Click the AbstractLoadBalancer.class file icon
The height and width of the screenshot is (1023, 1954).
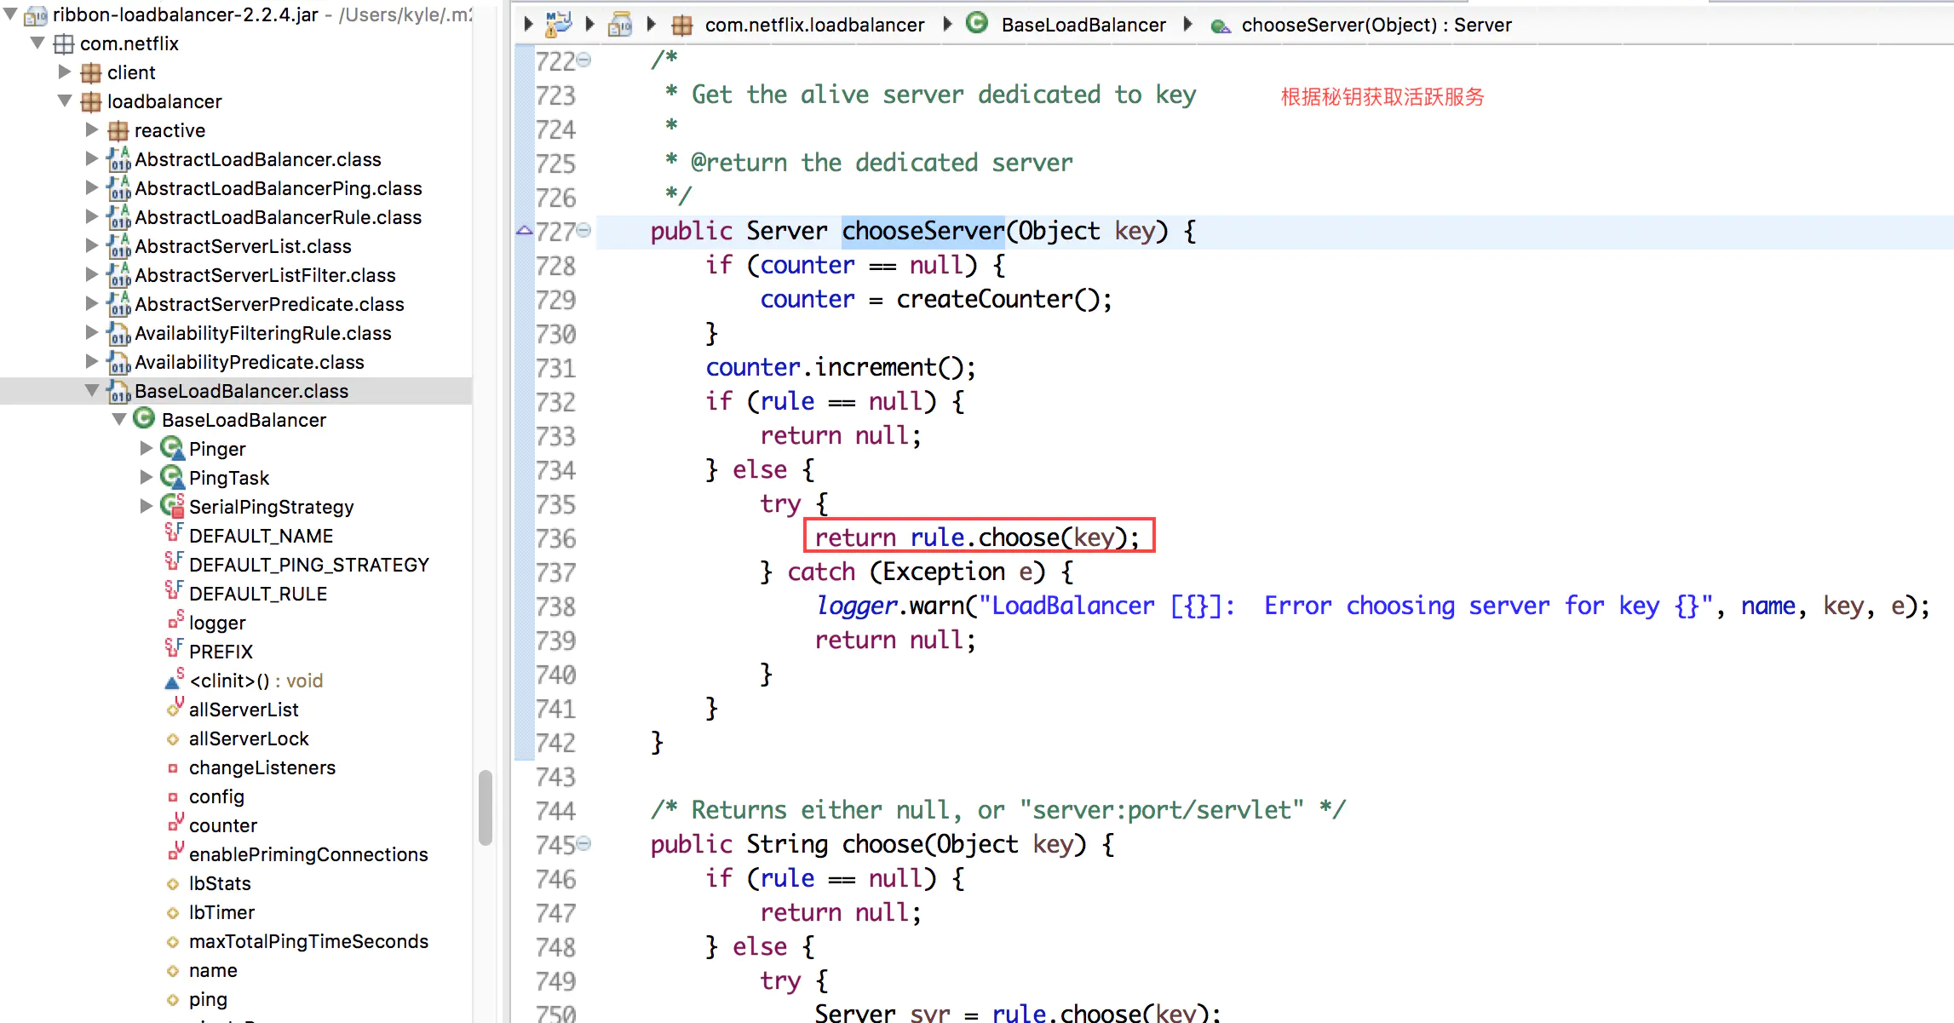(x=118, y=159)
